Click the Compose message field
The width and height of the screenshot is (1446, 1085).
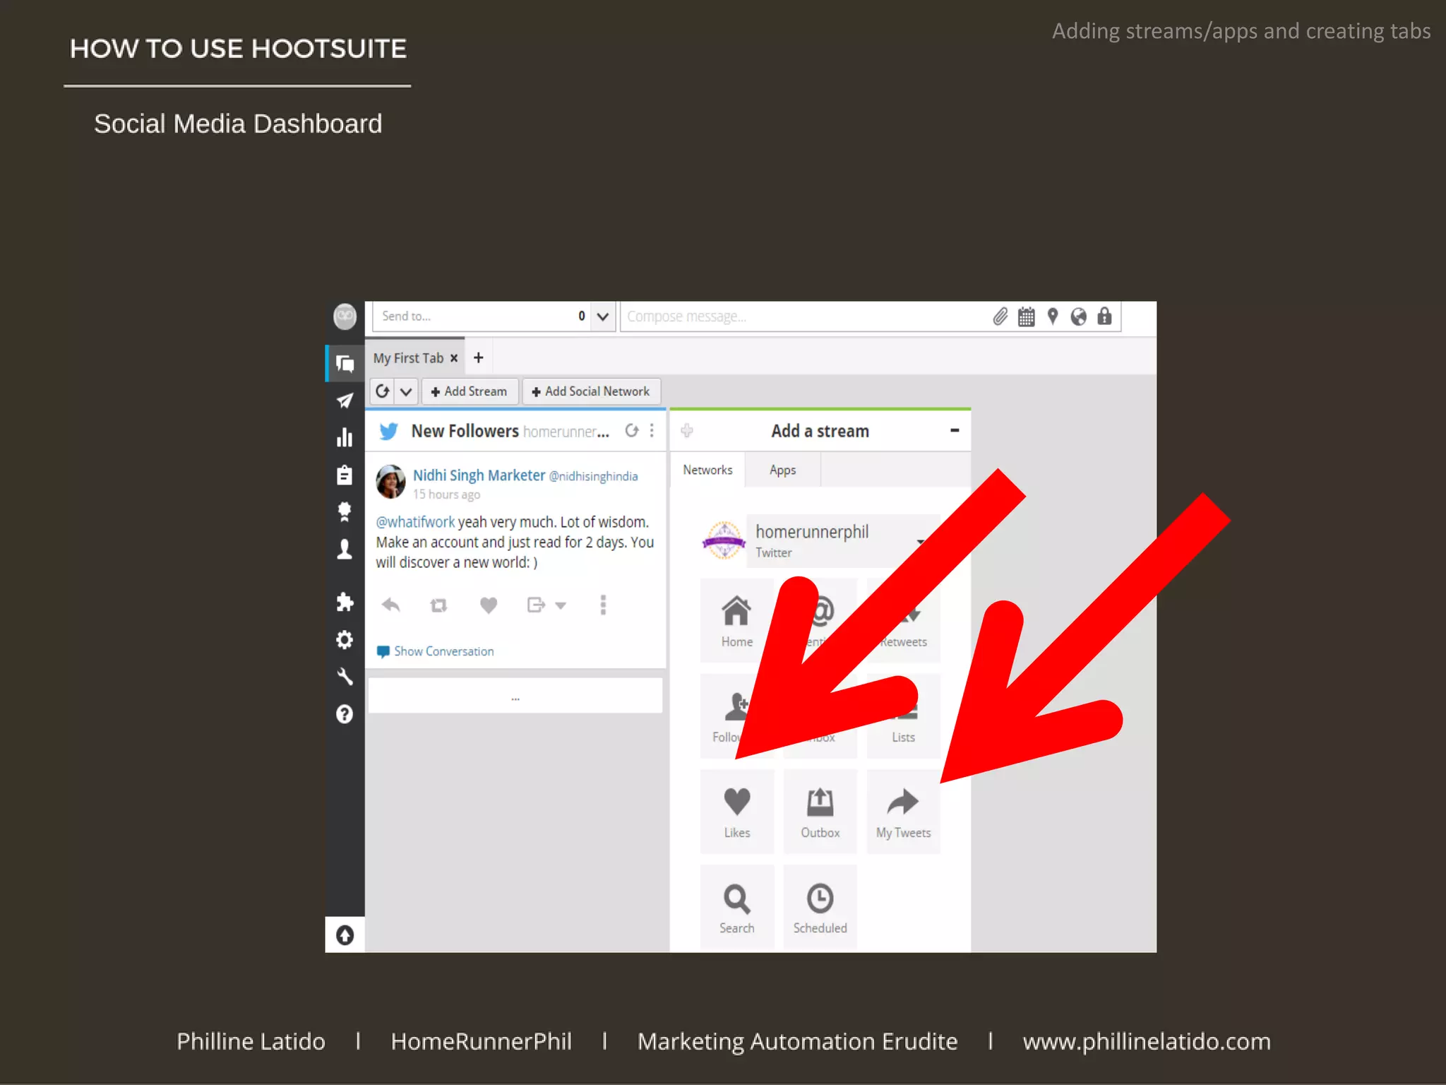805,316
